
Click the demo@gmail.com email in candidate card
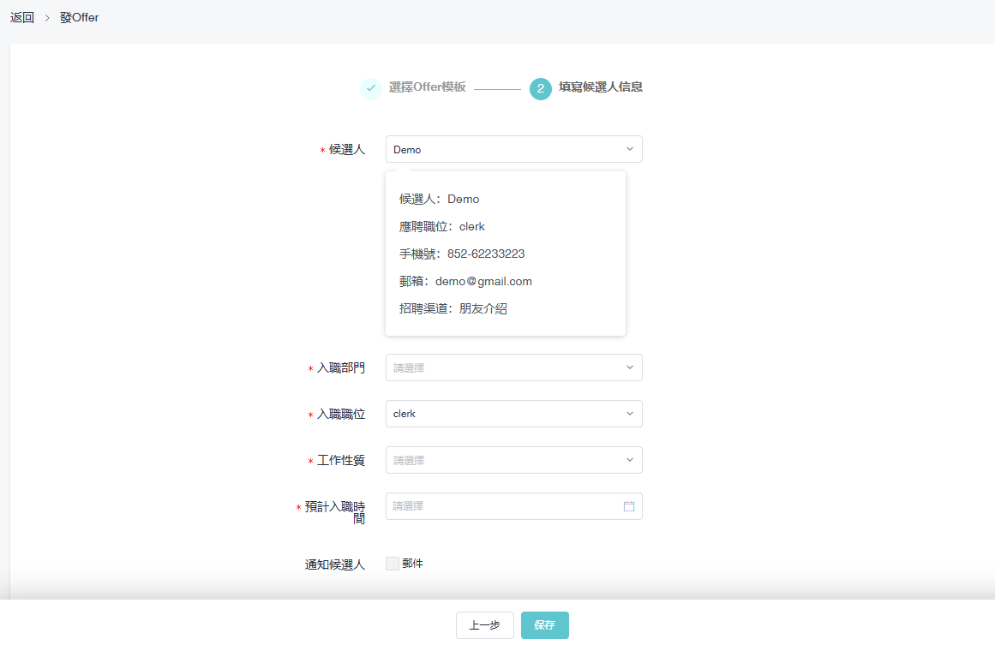point(483,281)
